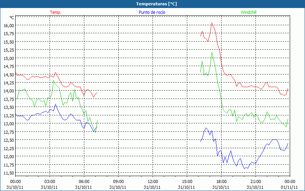Click the 14,75 y-axis value
305x191 pixels.
click(9, 66)
